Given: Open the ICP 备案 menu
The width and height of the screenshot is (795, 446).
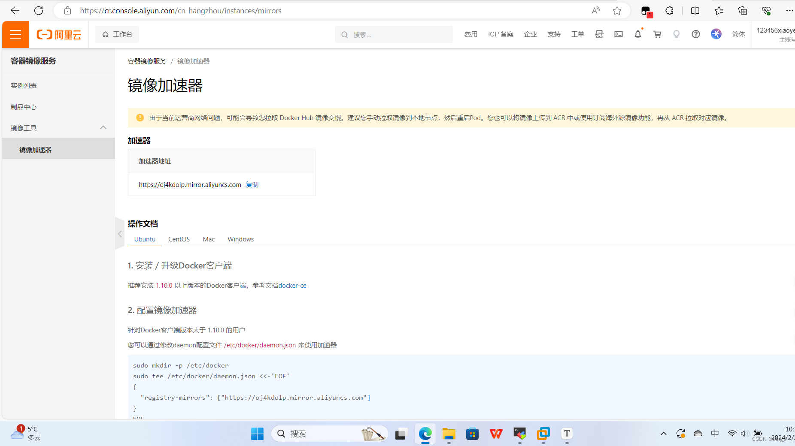Looking at the screenshot, I should coord(501,34).
